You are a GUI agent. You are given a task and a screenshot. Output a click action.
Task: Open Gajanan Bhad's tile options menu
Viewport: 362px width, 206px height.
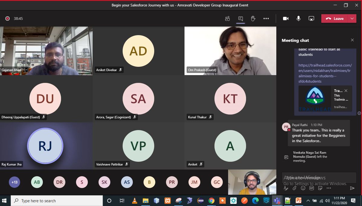pyautogui.click(x=25, y=70)
